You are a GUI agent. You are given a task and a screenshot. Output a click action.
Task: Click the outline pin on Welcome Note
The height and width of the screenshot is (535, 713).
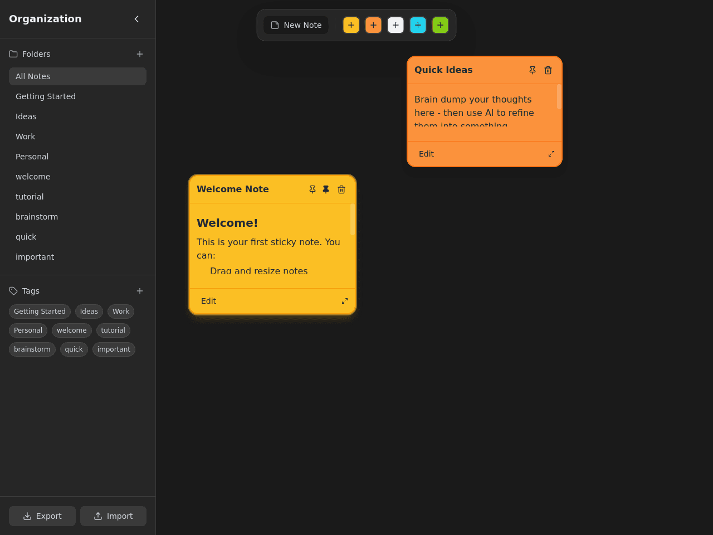(x=312, y=189)
